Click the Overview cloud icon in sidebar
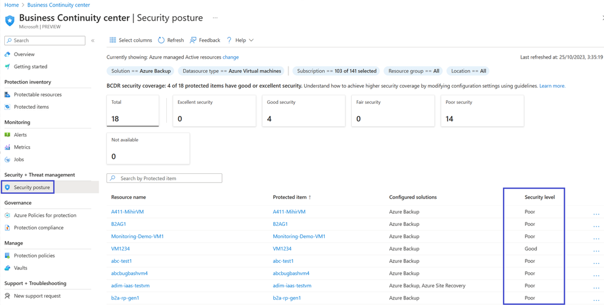604x305 pixels. coord(7,54)
